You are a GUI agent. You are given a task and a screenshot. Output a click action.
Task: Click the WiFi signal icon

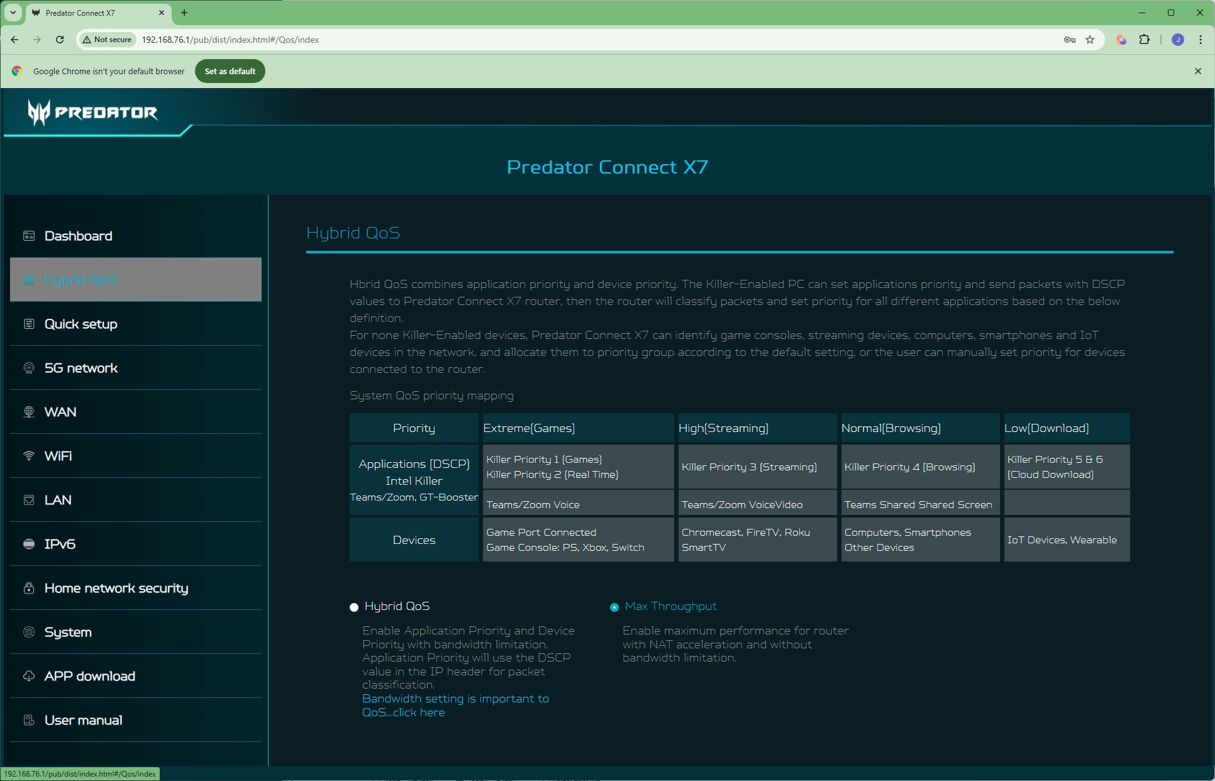click(29, 456)
